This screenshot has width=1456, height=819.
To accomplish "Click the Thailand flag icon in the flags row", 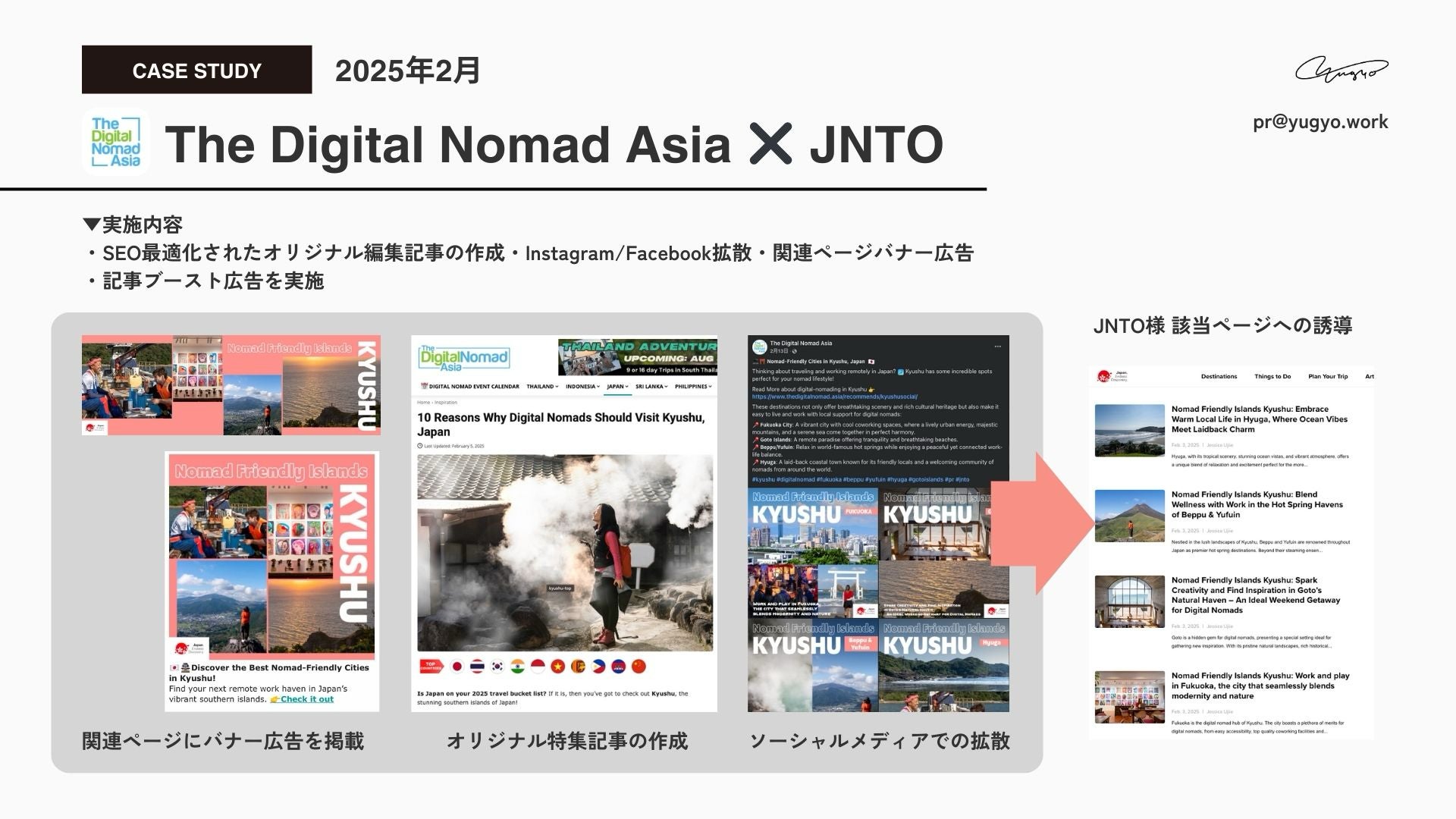I will click(477, 667).
